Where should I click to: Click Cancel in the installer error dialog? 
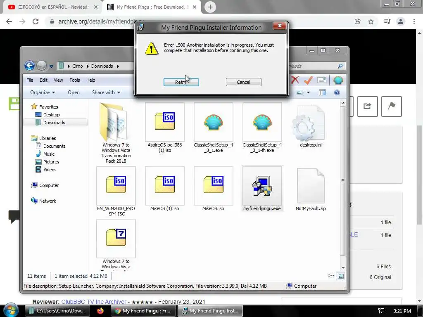click(243, 82)
